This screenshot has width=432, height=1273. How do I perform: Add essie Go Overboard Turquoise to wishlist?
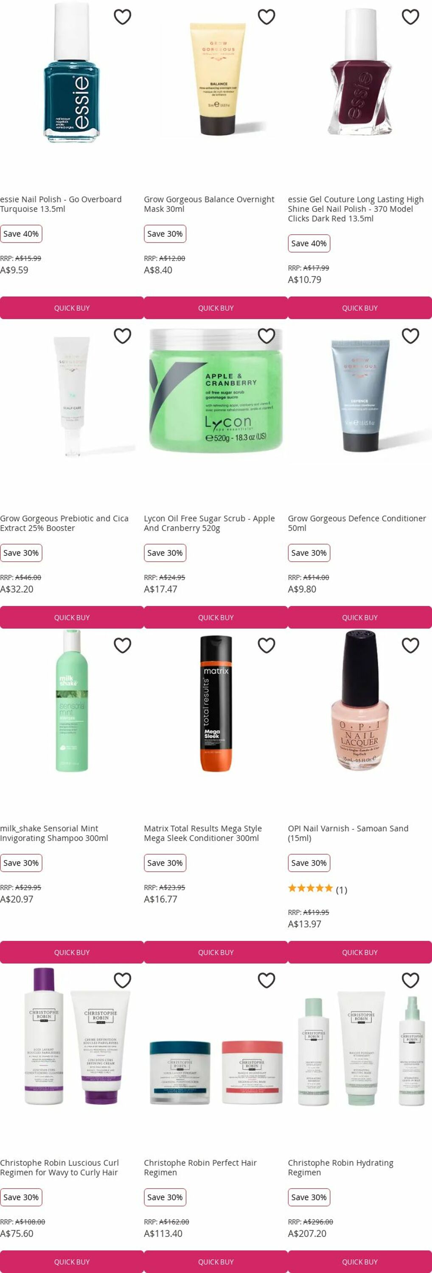tap(123, 17)
